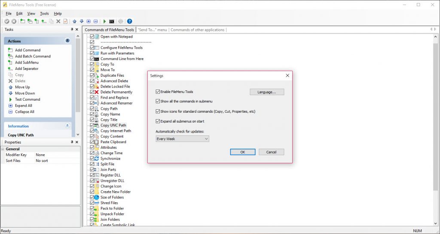Screen dimensions: 440x234
Task: Click the Move Up arrow toolbar icon
Action: click(x=74, y=21)
